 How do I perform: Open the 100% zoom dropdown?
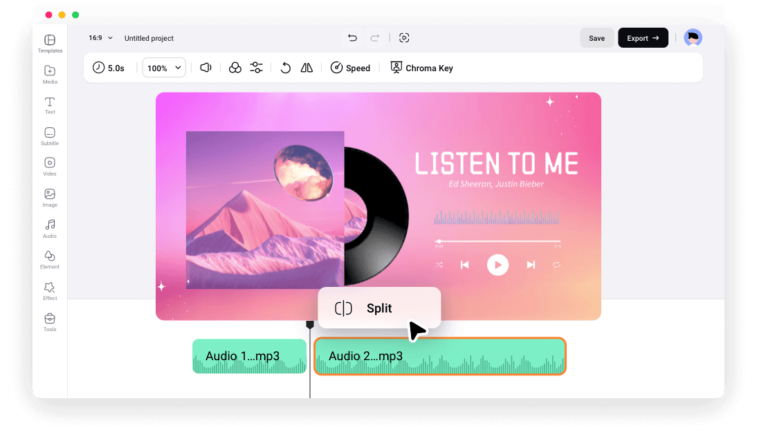(x=164, y=68)
